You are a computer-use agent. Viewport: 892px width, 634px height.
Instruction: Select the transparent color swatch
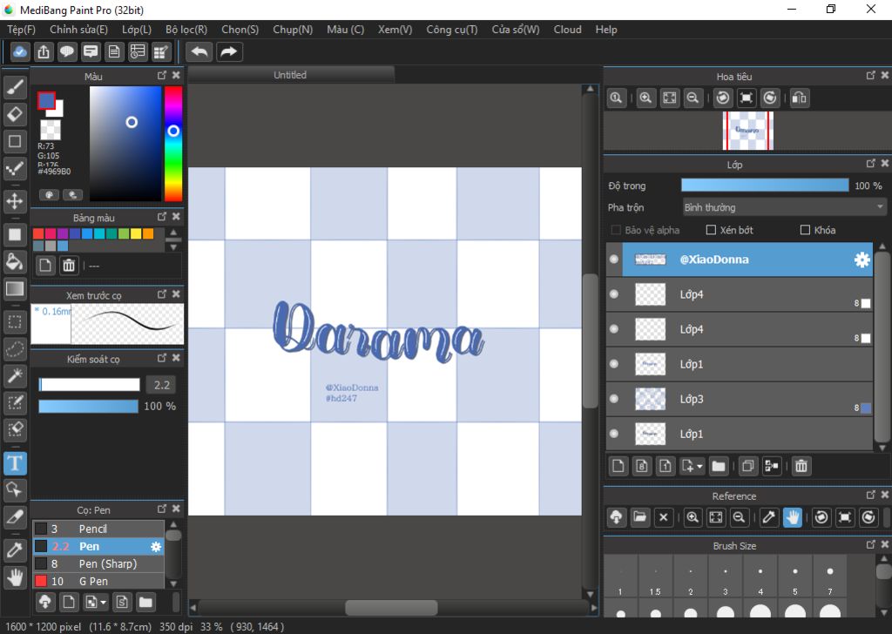coord(50,130)
